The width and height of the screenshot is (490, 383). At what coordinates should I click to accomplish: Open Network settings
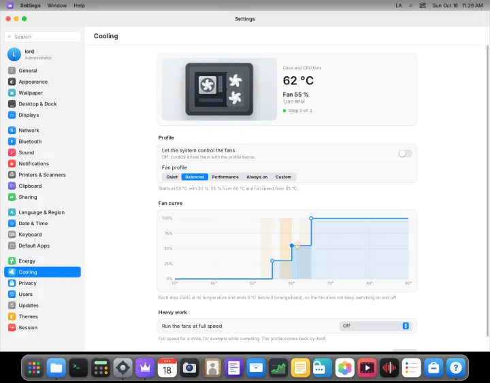tap(42, 130)
